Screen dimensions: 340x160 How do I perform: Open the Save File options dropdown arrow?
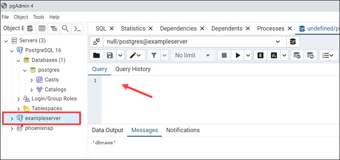(120, 55)
